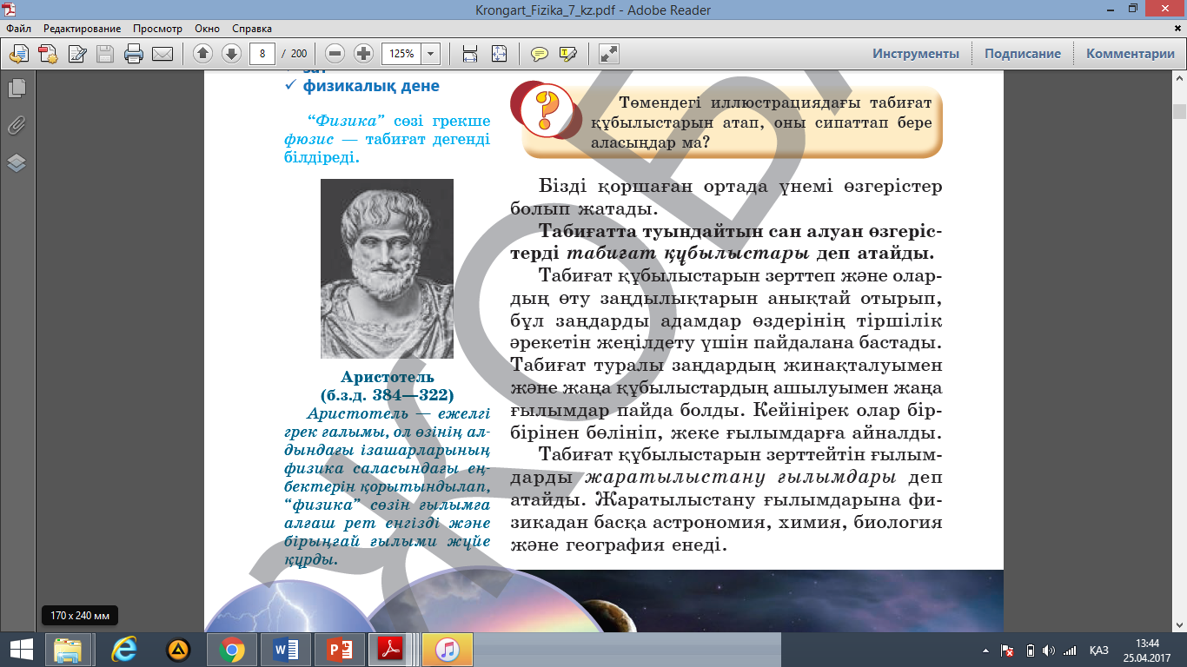The height and width of the screenshot is (667, 1187).
Task: Click the page number input field
Action: 262,54
